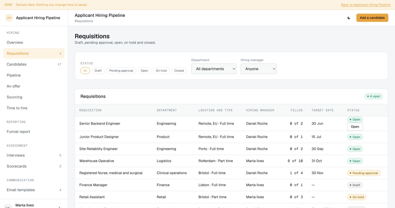The width and height of the screenshot is (395, 208).
Task: Follow the Back to Applicant Hiring Pipeline link
Action: 366,5
